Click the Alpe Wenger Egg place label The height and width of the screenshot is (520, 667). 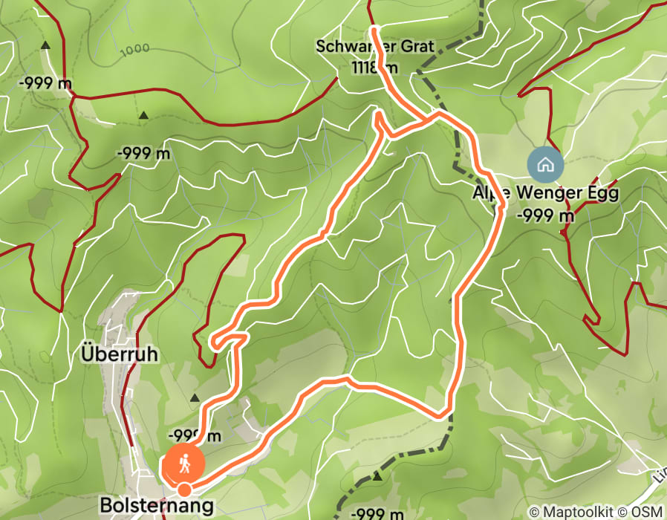coord(545,192)
